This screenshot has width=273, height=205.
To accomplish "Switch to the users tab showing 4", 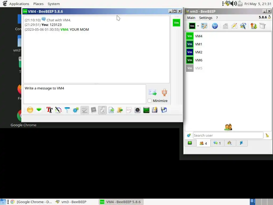I will coord(203,143).
